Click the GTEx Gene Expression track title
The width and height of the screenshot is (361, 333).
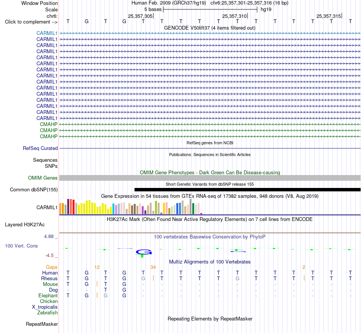[x=209, y=196]
